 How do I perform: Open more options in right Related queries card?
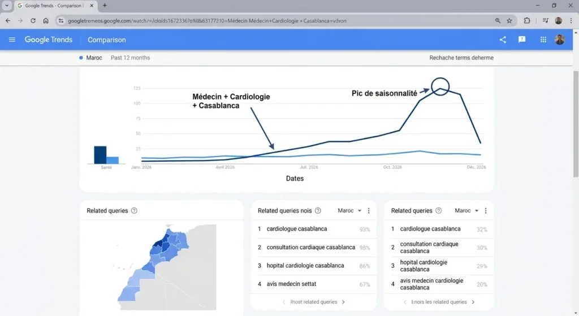pos(486,210)
